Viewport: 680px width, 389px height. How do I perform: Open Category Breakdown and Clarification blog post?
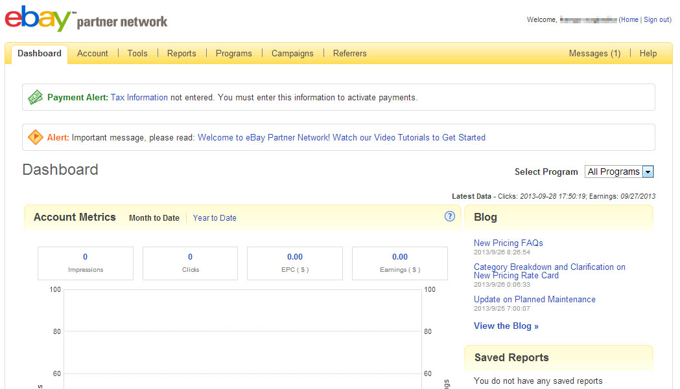[550, 271]
